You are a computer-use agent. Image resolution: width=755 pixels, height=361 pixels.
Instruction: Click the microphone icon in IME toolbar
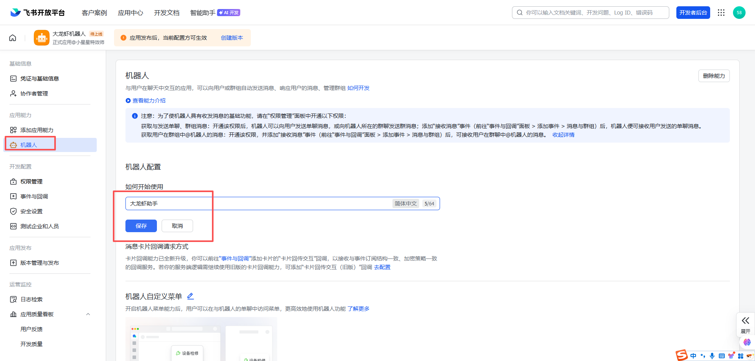pyautogui.click(x=712, y=356)
